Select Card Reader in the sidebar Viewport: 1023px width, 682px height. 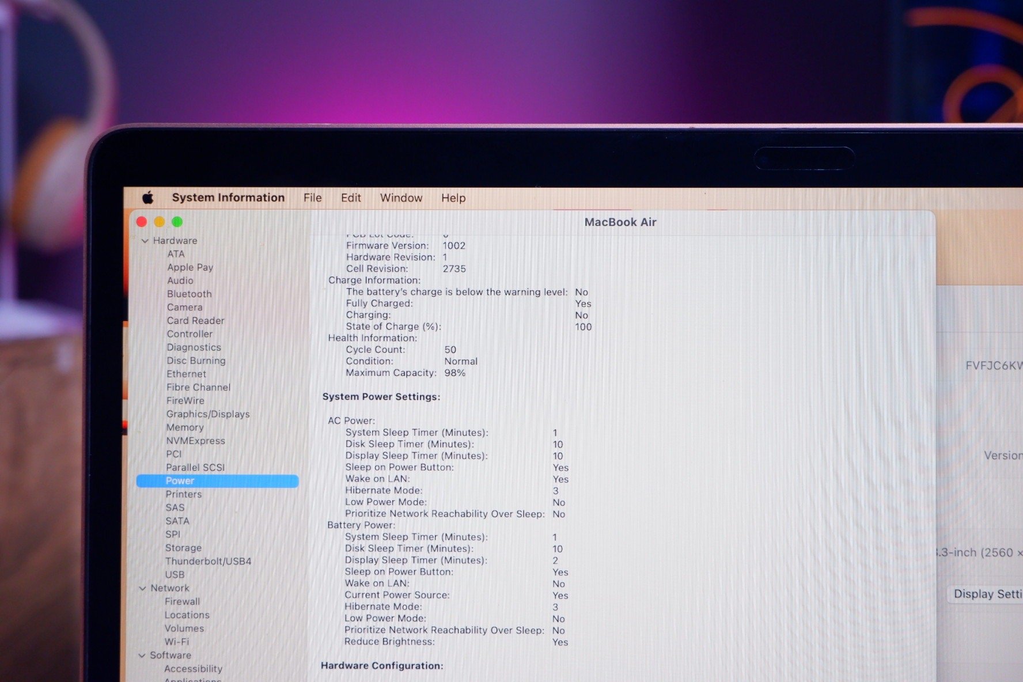coord(196,320)
